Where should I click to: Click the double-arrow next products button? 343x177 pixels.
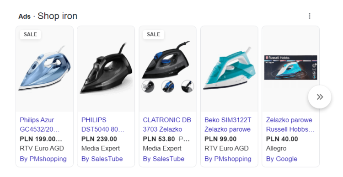(x=320, y=97)
